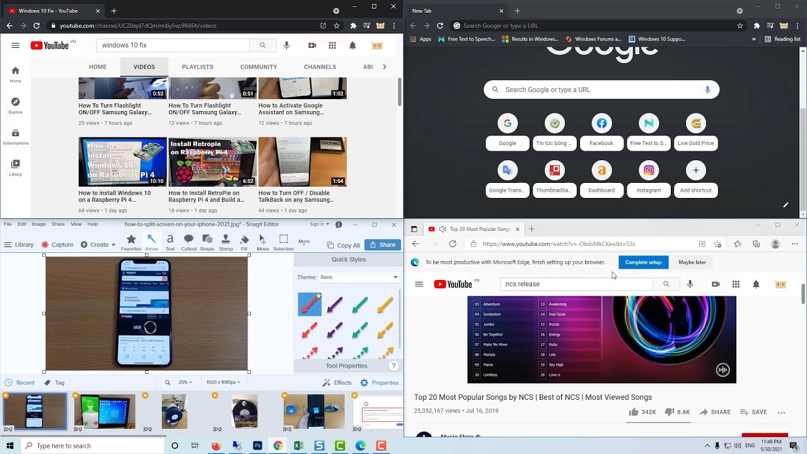Expand hidden bookmarks chevron in Chrome

[x=754, y=39]
